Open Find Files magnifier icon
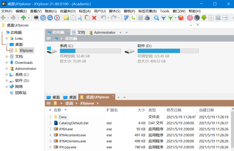The image size is (234, 151). [156, 18]
